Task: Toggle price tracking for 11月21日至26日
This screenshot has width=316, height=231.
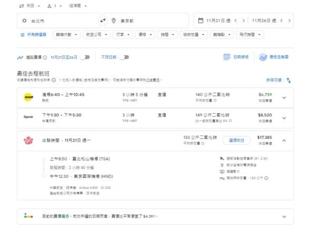Action: tap(85, 57)
